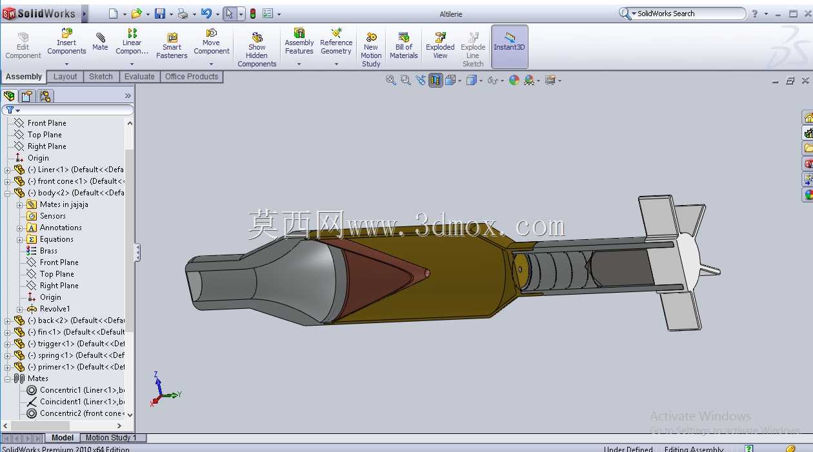Select the Mate tool
The image size is (813, 452).
[x=100, y=41]
